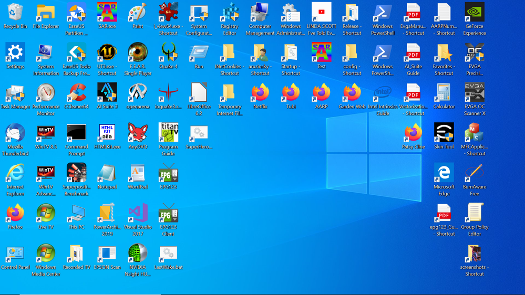Select the NVIDIA Nsight HUD icon
Screen dimensions: 525x295
point(138,253)
